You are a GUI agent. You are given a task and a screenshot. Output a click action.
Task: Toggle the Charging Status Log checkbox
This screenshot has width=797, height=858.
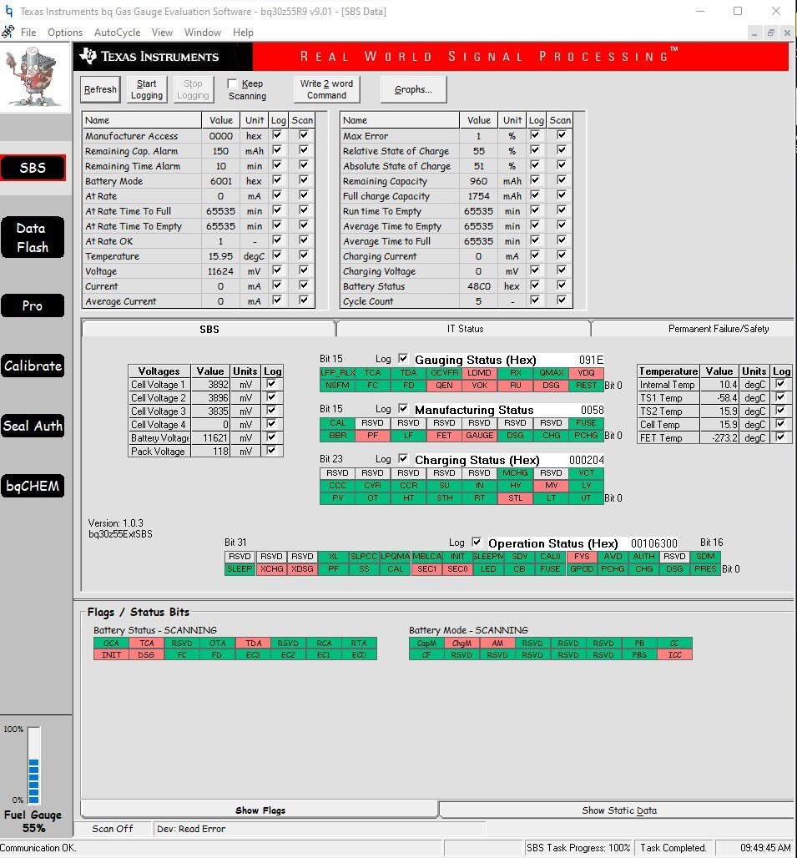(403, 459)
